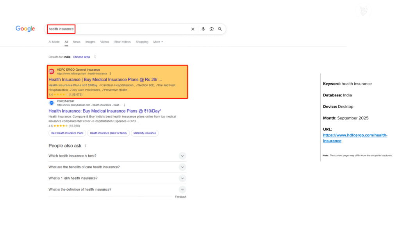The image size is (400, 225).
Task: Click the magnifier search icon
Action: pyautogui.click(x=220, y=29)
